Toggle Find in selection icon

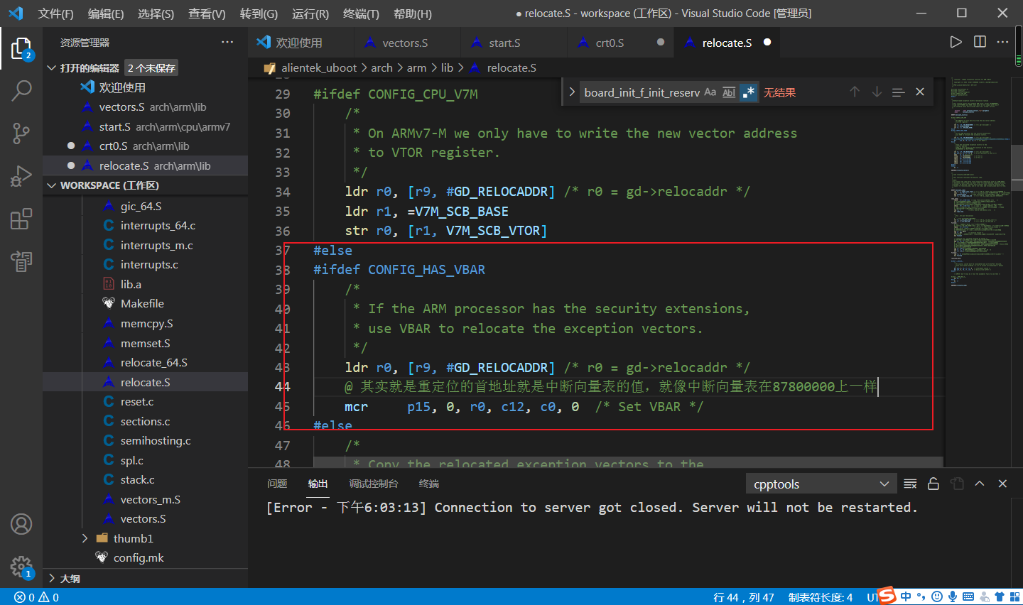coord(898,92)
